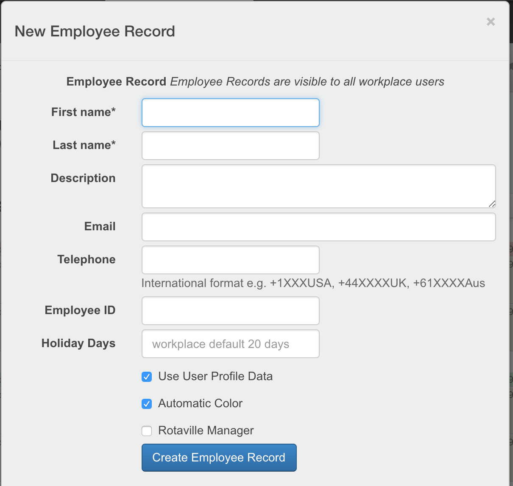Image resolution: width=513 pixels, height=486 pixels.
Task: Focus the Last name text box
Action: point(230,146)
